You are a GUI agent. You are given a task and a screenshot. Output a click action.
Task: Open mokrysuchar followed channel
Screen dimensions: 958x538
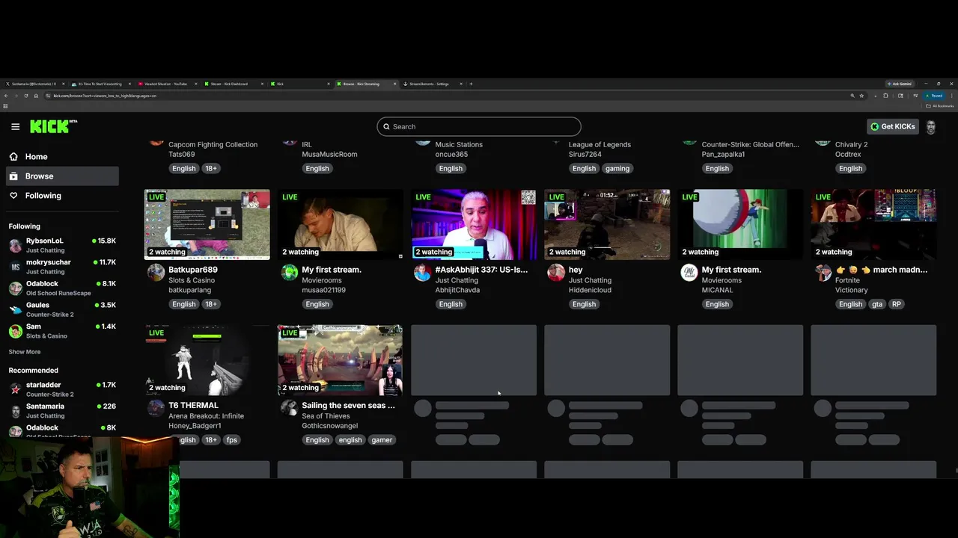pyautogui.click(x=62, y=267)
